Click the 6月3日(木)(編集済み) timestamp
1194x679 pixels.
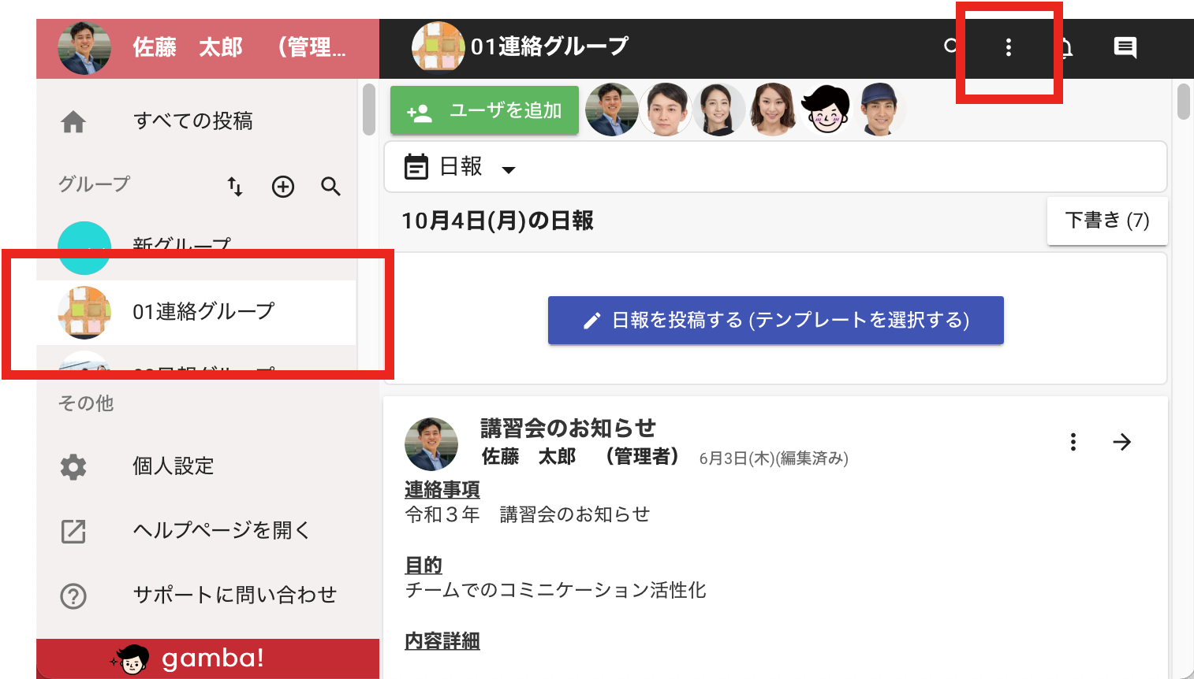point(774,458)
